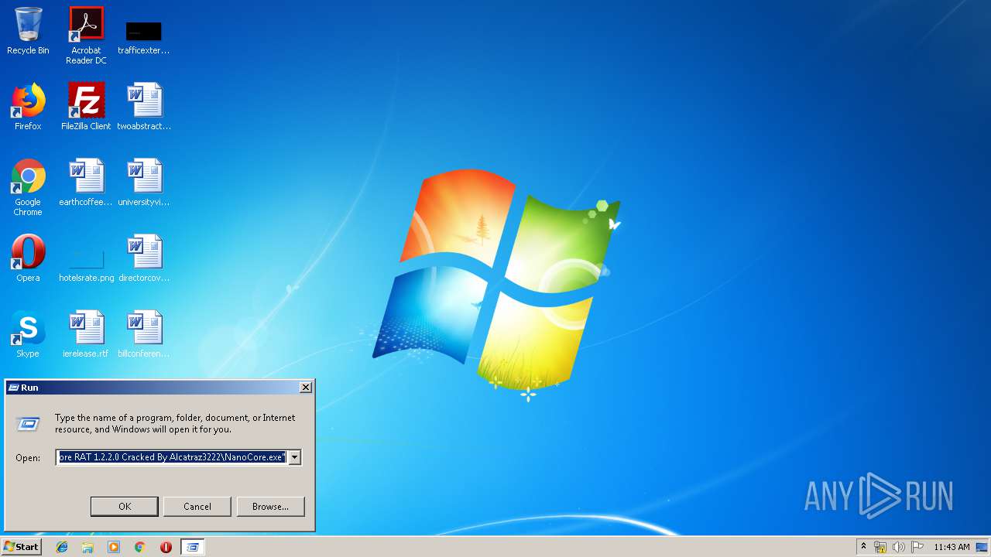
Task: Open the Action Center flag icon
Action: (917, 547)
